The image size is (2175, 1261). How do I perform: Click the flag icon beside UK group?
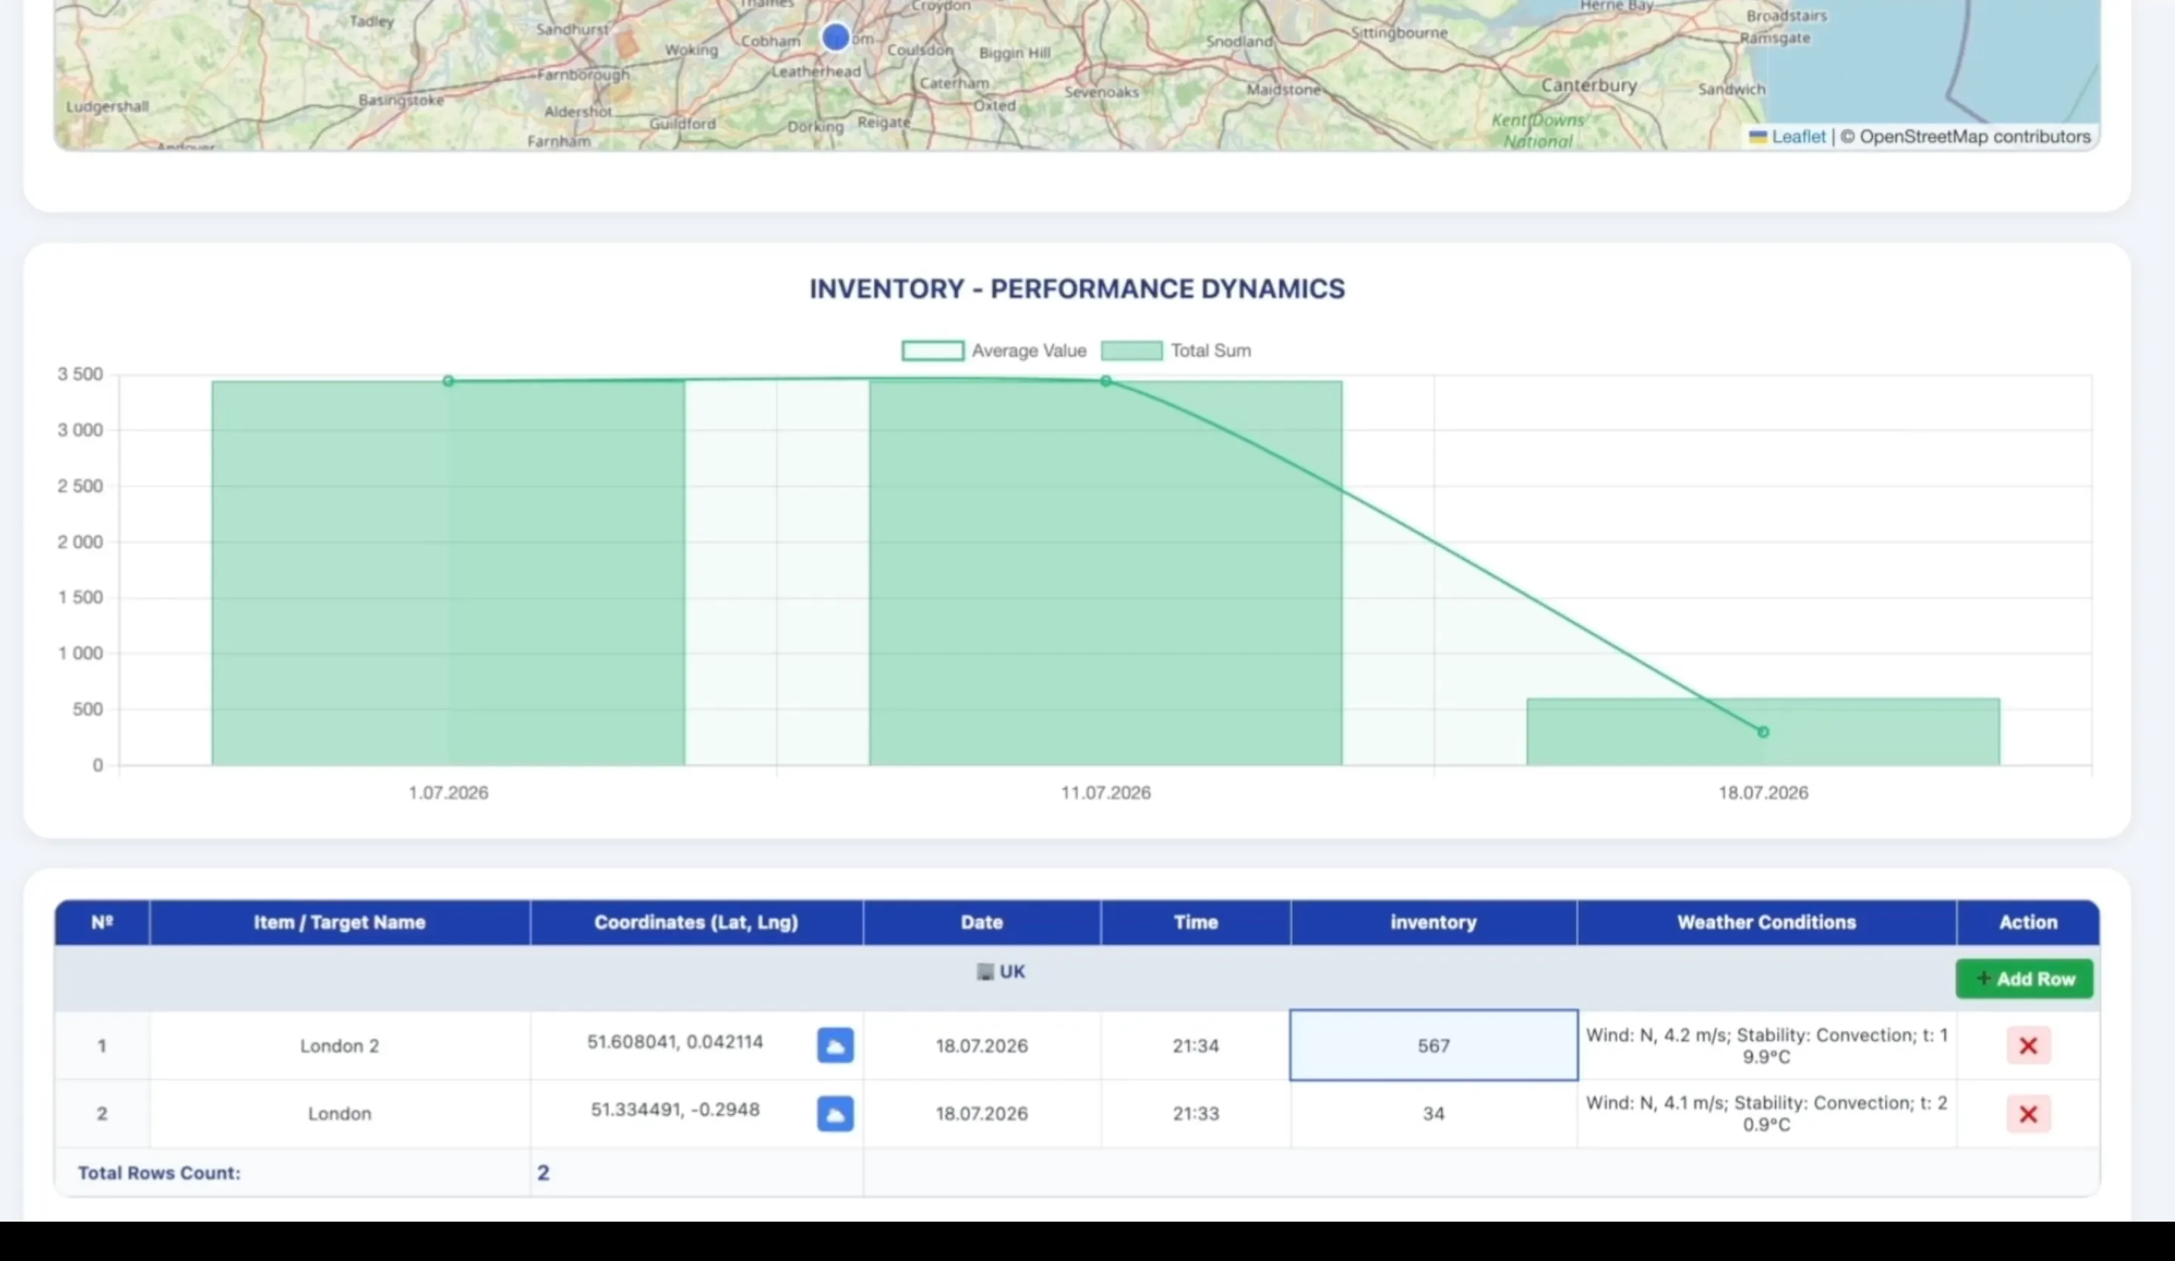[x=985, y=972]
